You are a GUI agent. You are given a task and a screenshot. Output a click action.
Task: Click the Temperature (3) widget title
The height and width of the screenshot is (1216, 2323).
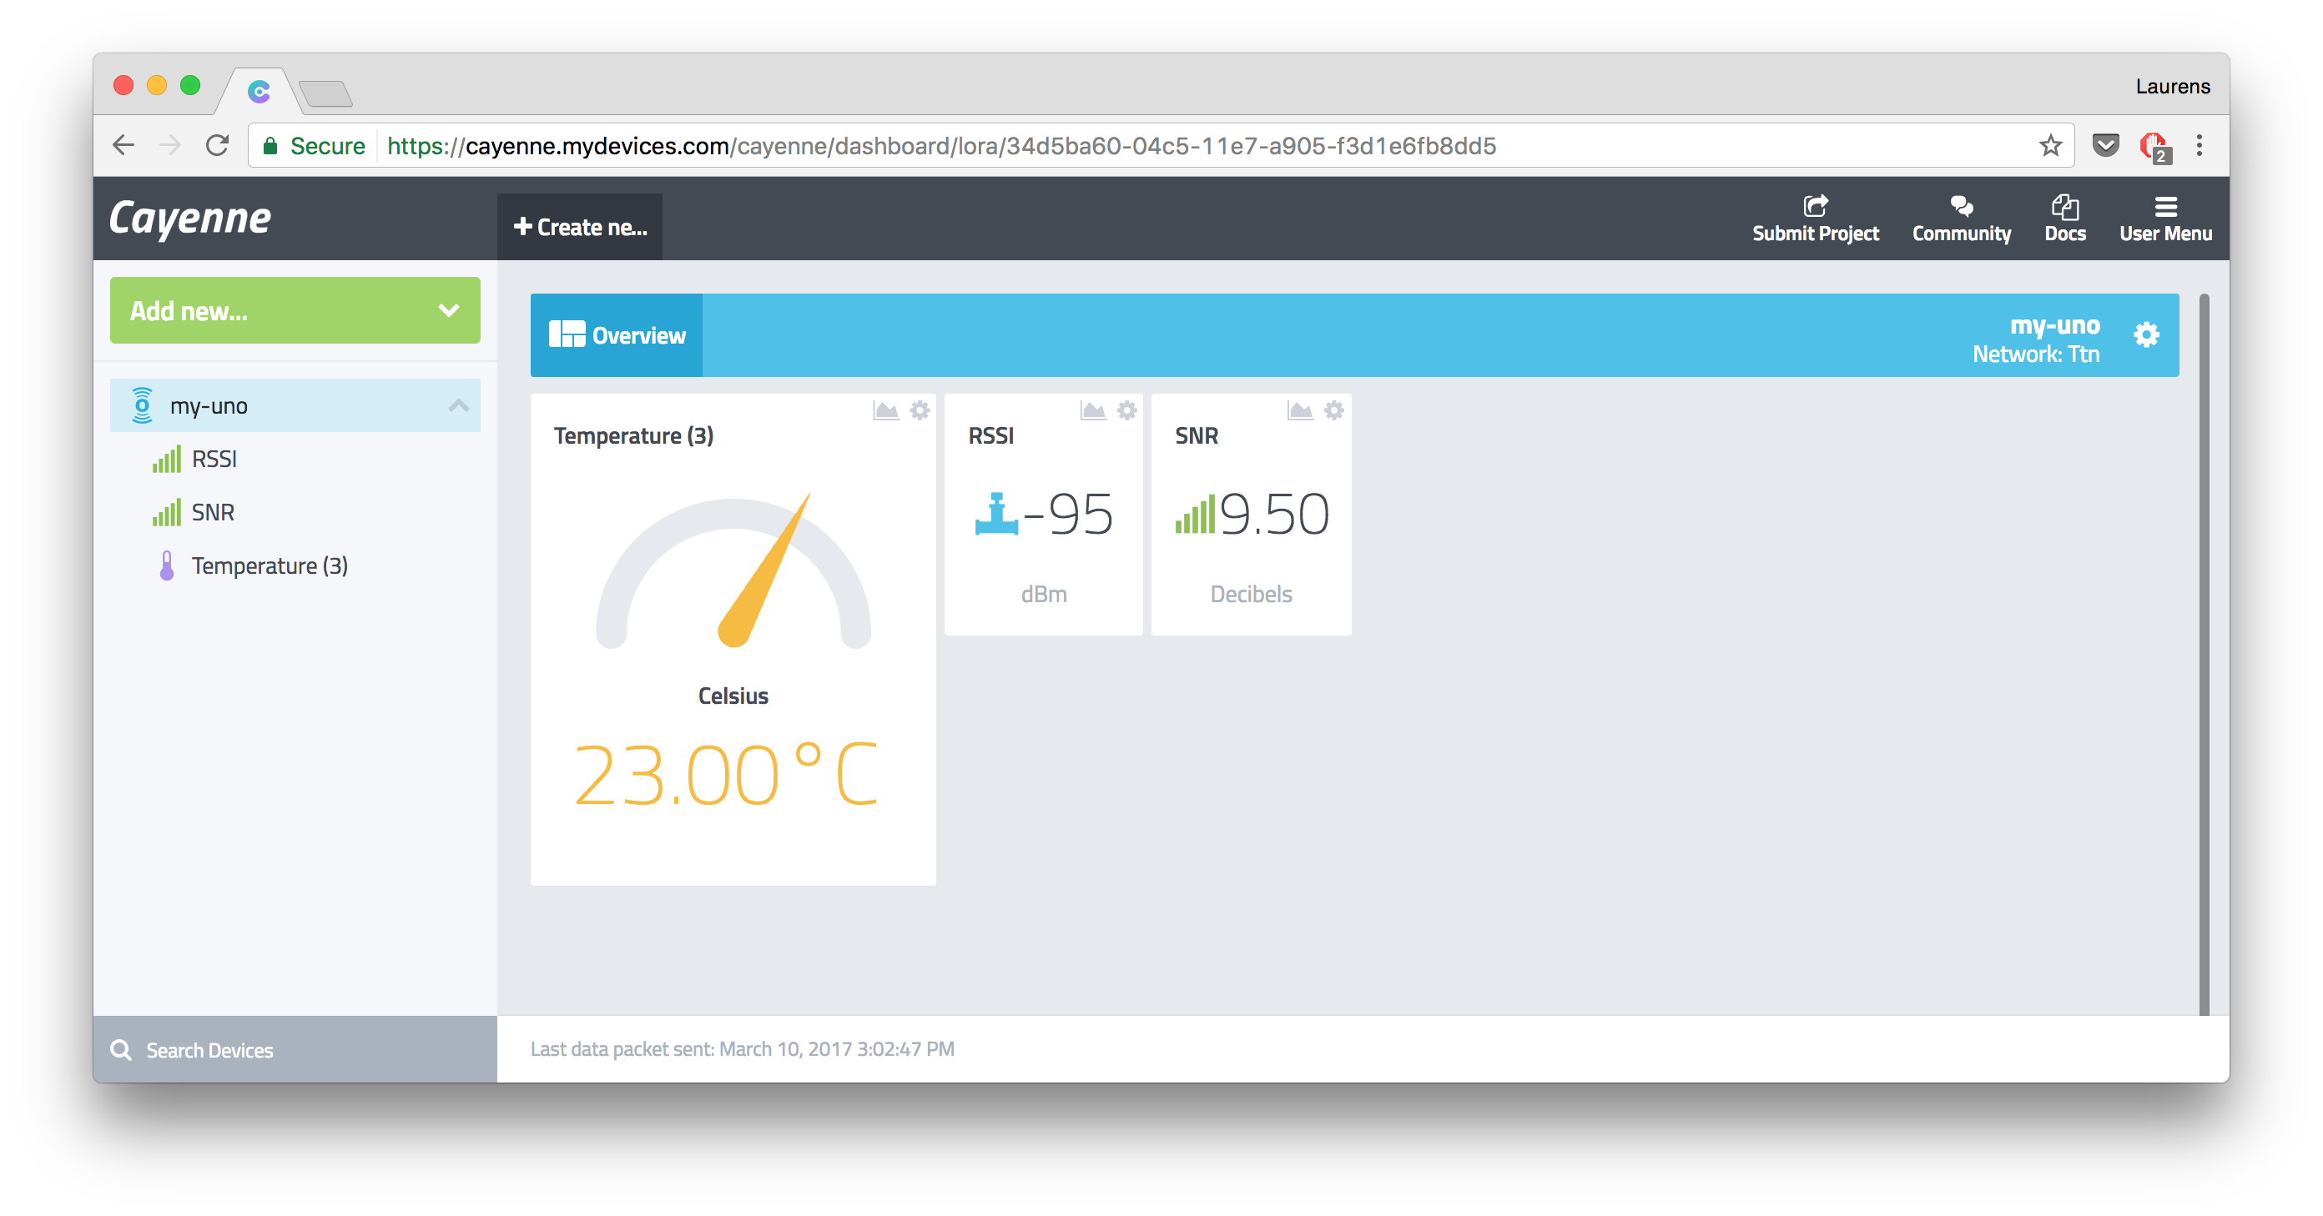[x=633, y=436]
